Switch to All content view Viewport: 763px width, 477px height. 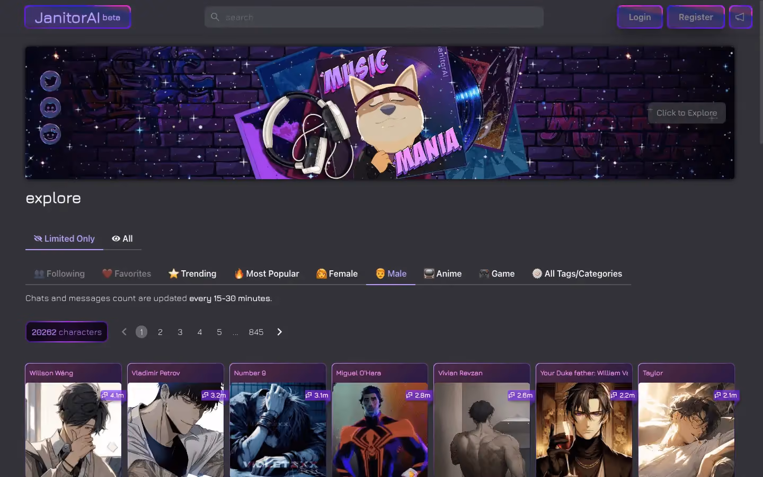click(x=122, y=238)
